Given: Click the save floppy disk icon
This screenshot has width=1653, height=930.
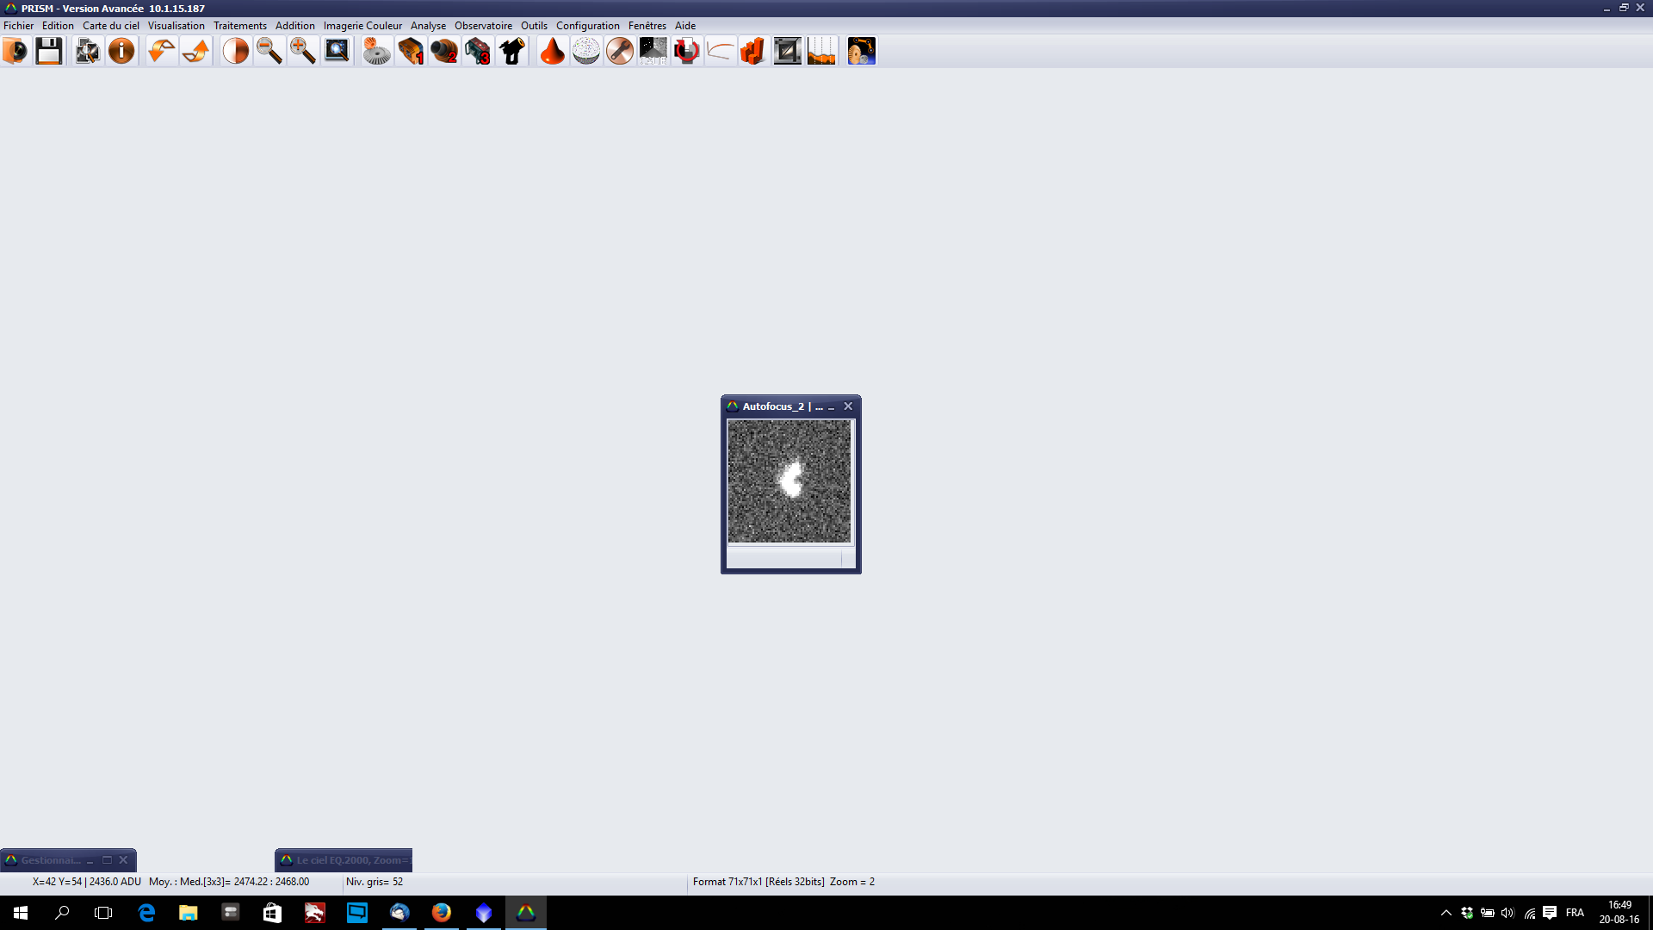Looking at the screenshot, I should [x=49, y=52].
